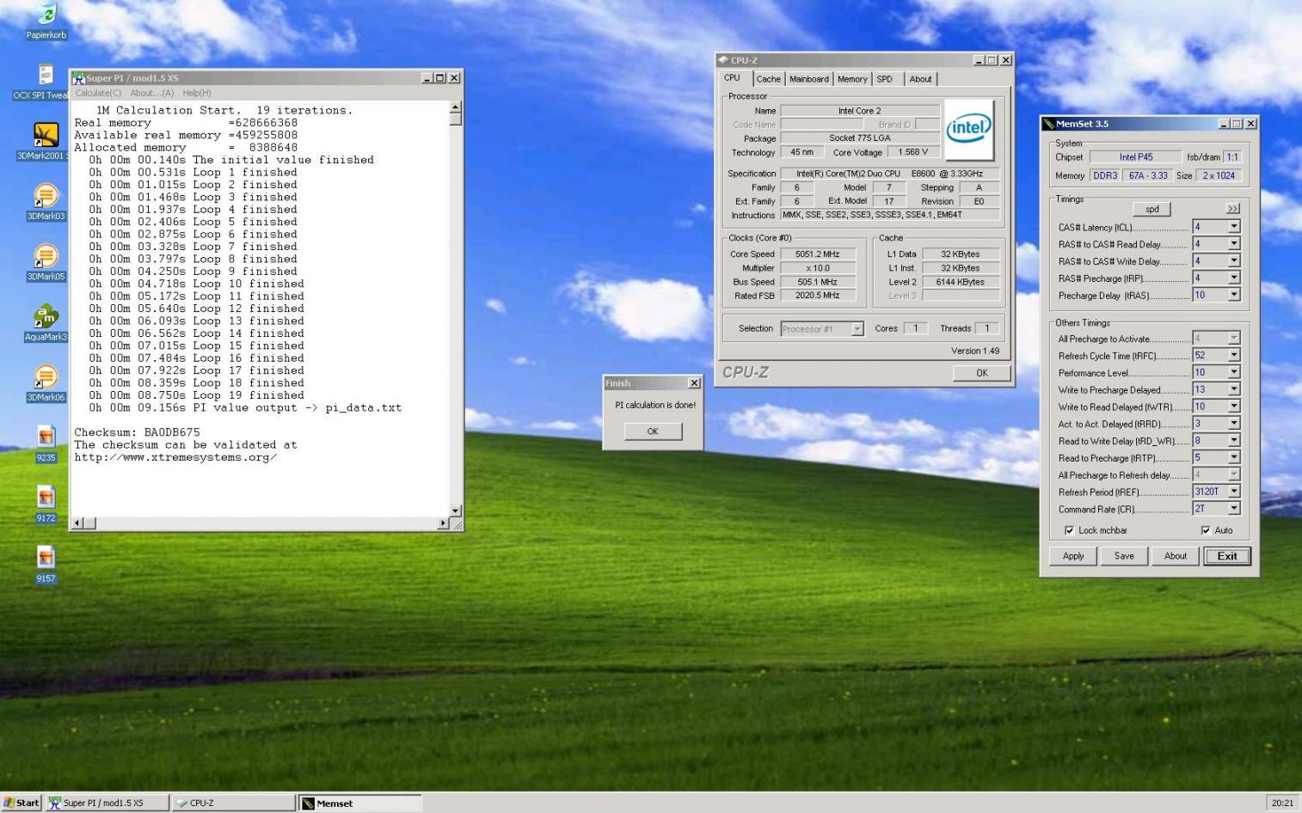This screenshot has width=1302, height=813.
Task: Open the Precharge Delay (tRAS) dropdown
Action: 1234,295
